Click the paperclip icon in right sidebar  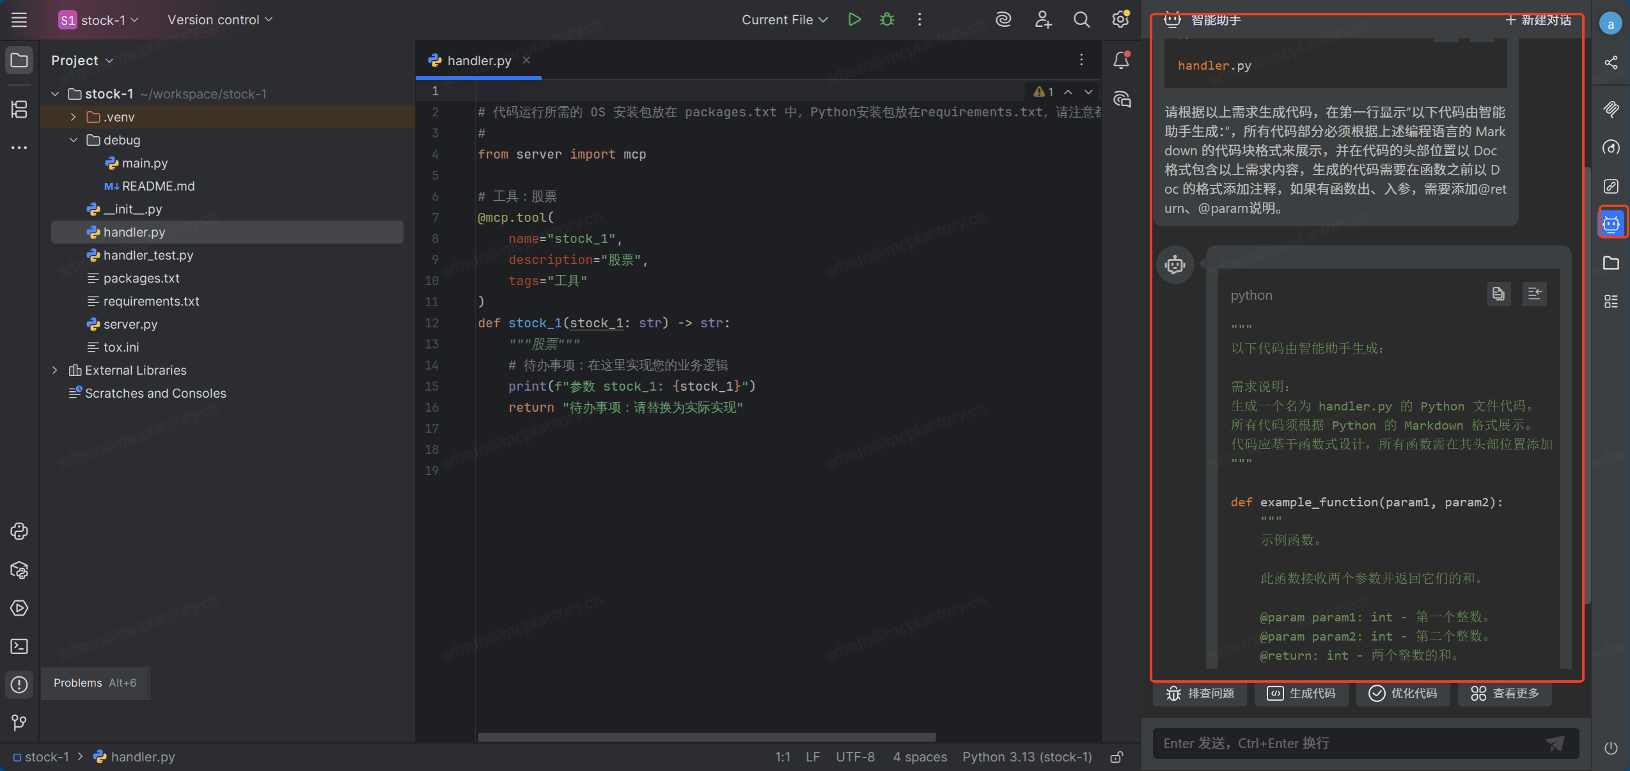[x=1611, y=109]
